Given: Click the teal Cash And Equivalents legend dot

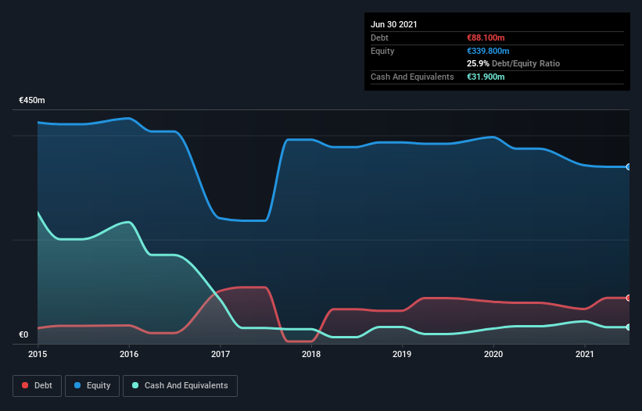Looking at the screenshot, I should point(135,385).
